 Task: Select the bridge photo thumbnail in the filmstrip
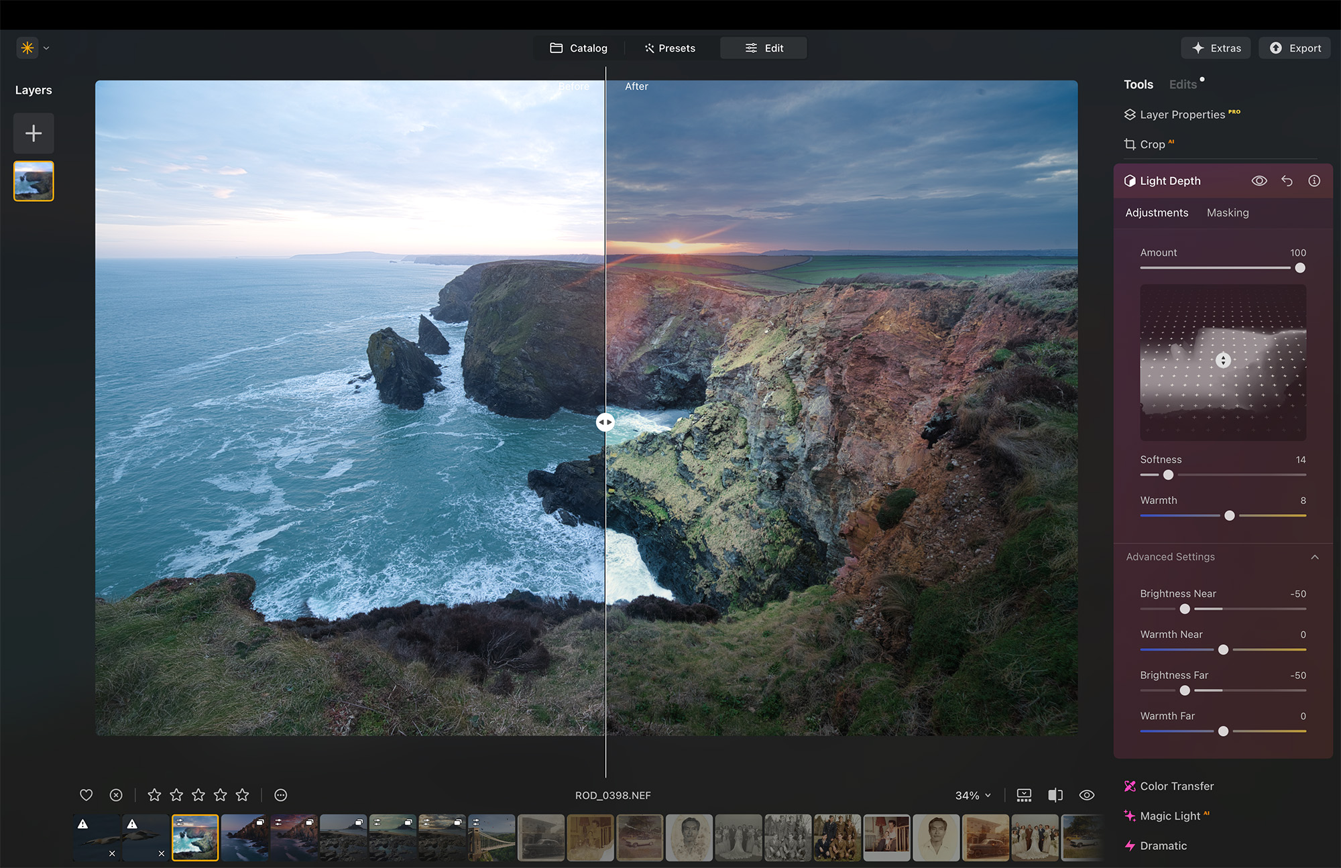(x=491, y=837)
